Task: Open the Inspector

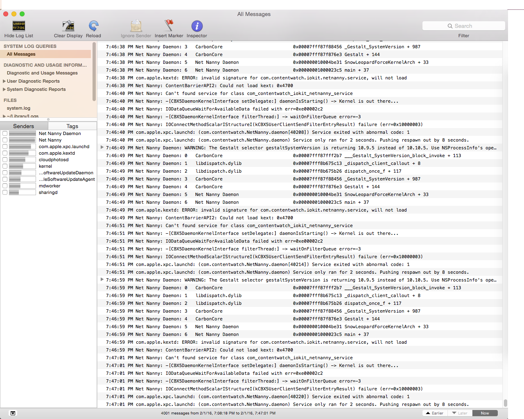Action: pos(197,26)
